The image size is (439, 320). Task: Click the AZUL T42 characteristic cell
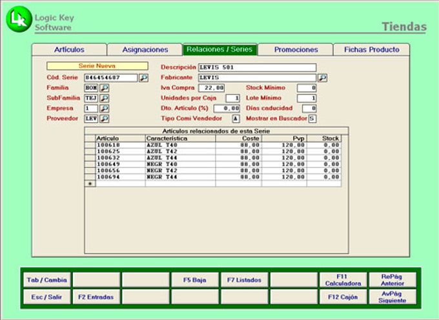tap(180, 151)
